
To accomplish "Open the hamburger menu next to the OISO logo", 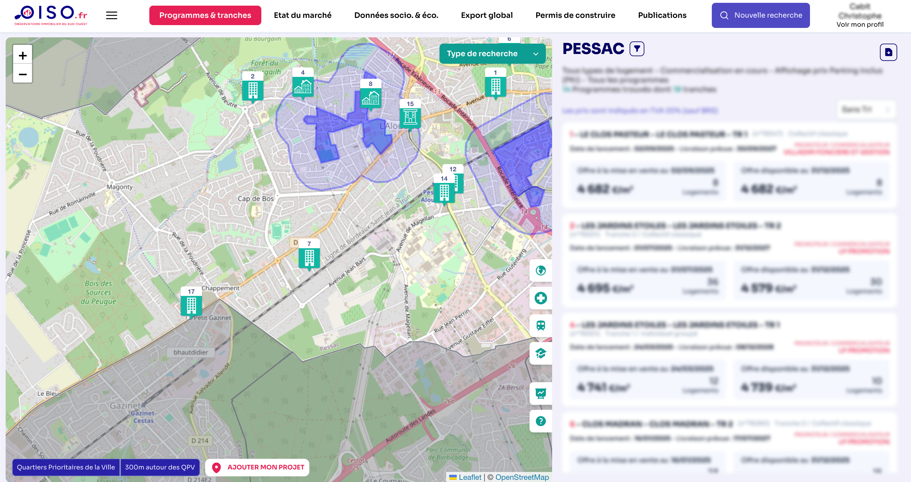I will point(111,15).
